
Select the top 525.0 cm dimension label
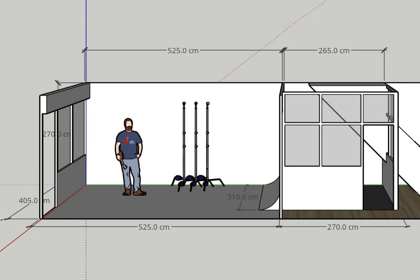pos(183,50)
